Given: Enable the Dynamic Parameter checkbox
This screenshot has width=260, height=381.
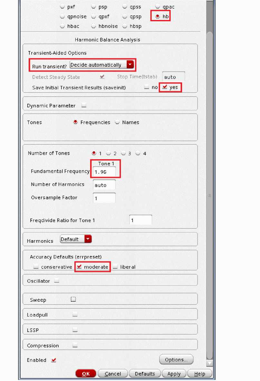Looking at the screenshot, I should click(84, 105).
